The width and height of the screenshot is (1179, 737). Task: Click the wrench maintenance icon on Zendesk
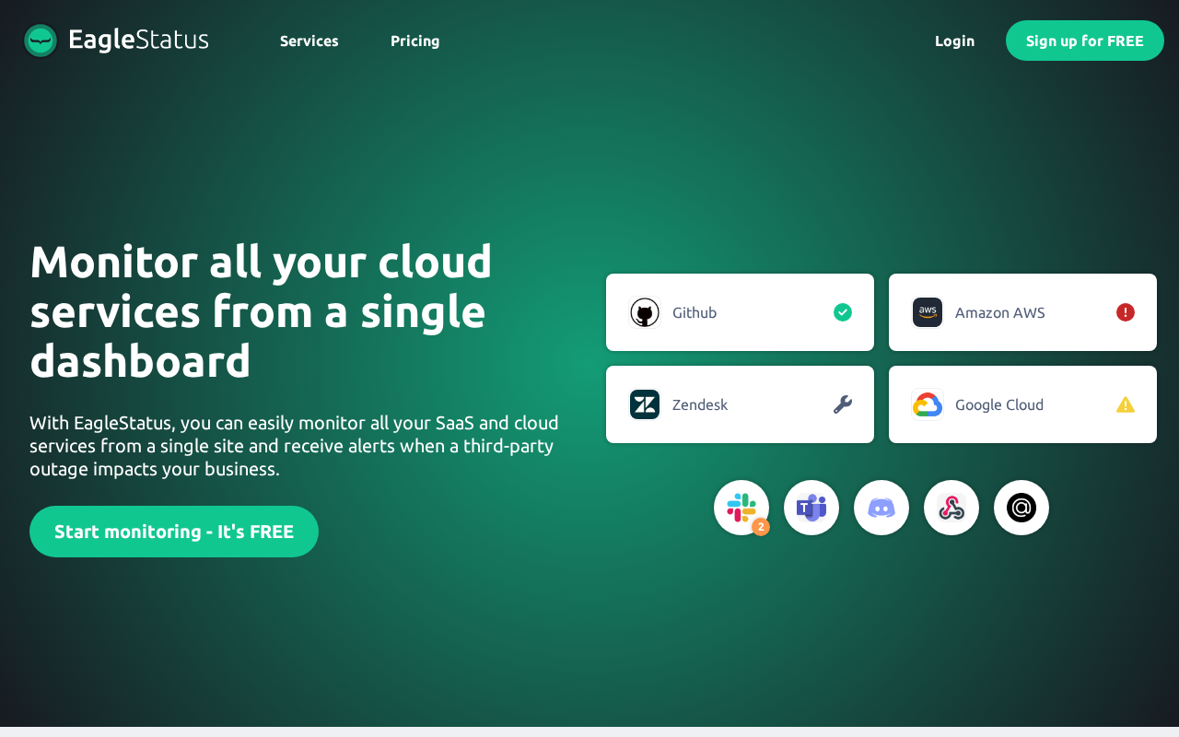pyautogui.click(x=843, y=404)
